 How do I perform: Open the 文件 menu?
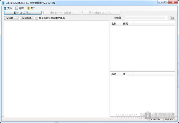click(x=8, y=8)
